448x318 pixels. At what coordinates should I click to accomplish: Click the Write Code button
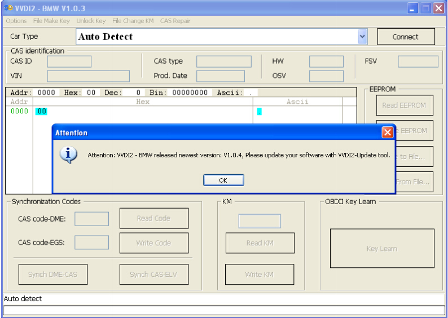154,243
